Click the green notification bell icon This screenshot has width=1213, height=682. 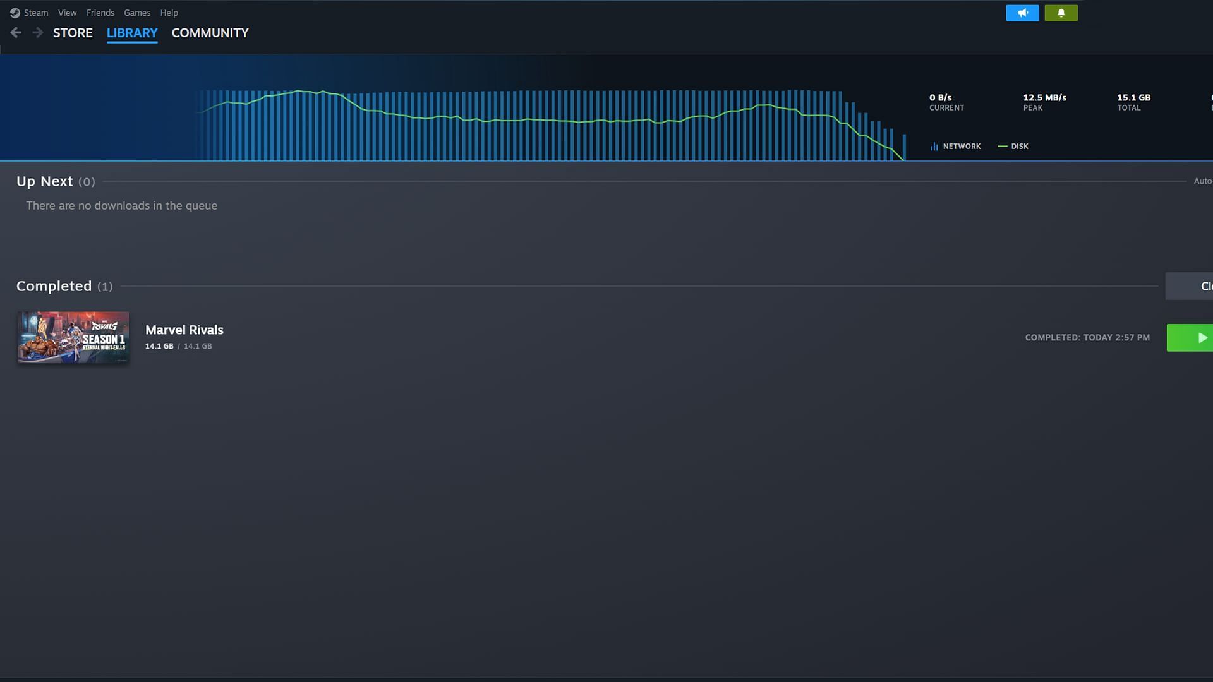click(1061, 13)
